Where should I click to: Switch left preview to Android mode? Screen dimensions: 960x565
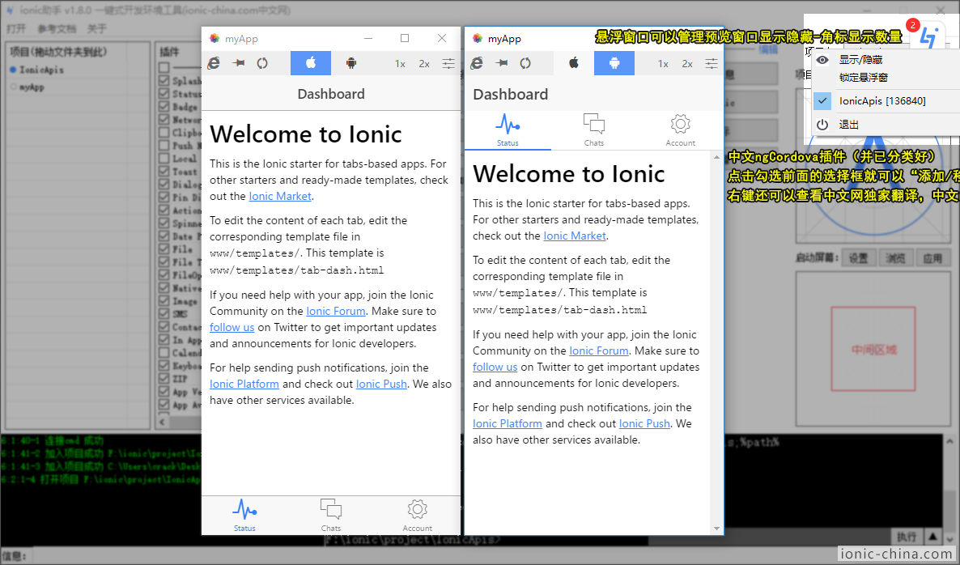pyautogui.click(x=350, y=63)
